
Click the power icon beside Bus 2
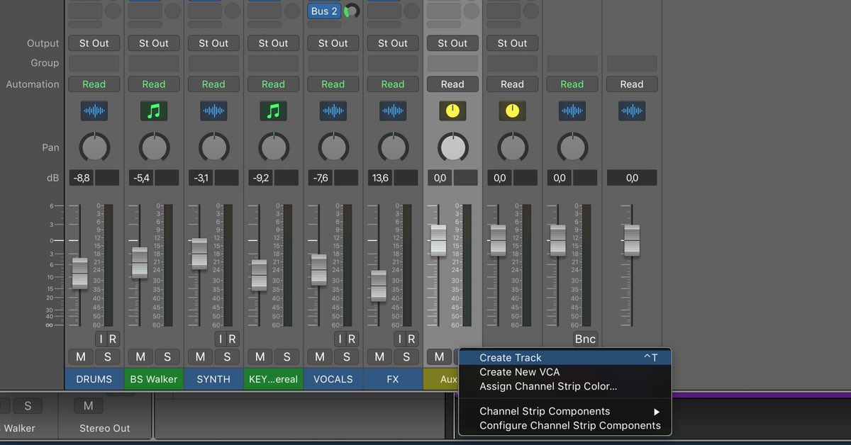tap(352, 11)
